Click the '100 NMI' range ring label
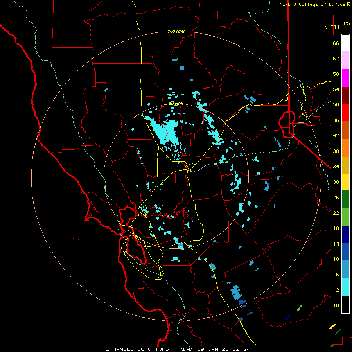352x352 pixels. (176, 31)
